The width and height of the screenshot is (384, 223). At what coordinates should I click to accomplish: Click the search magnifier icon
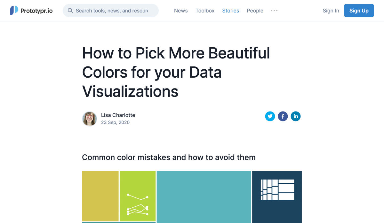tap(70, 11)
